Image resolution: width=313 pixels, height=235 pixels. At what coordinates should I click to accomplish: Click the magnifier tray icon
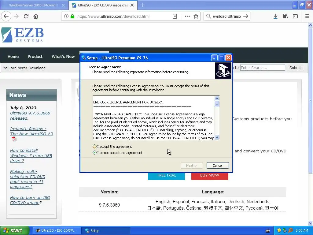(290, 230)
